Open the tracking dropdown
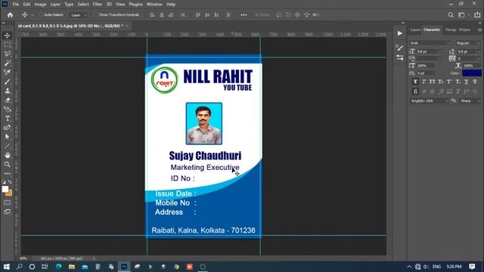This screenshot has width=484, height=272. pos(479,58)
